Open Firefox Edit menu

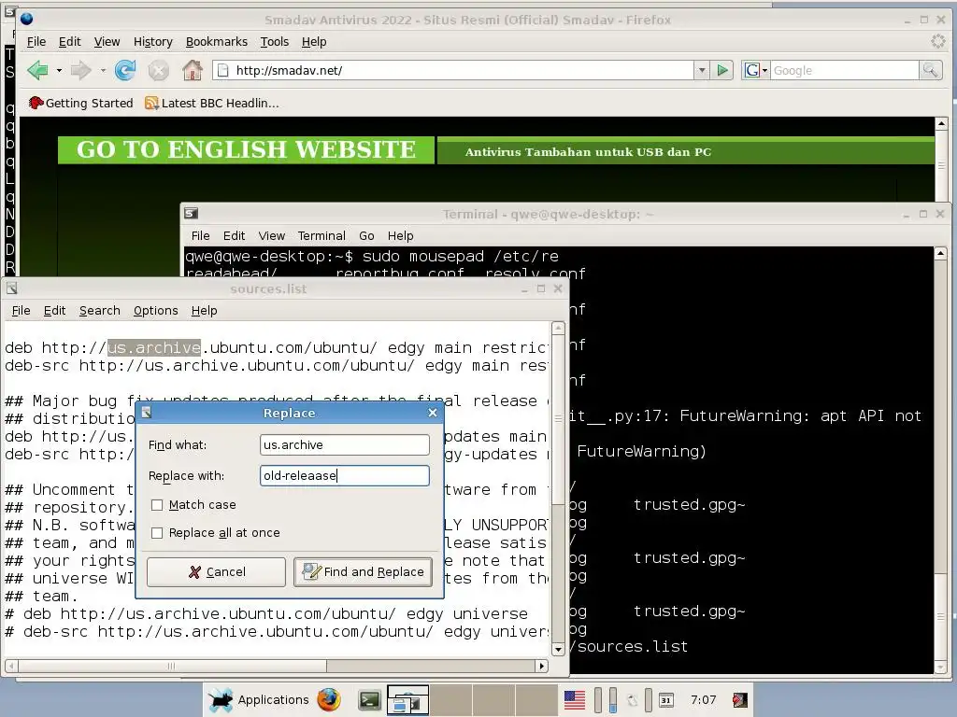coord(69,41)
